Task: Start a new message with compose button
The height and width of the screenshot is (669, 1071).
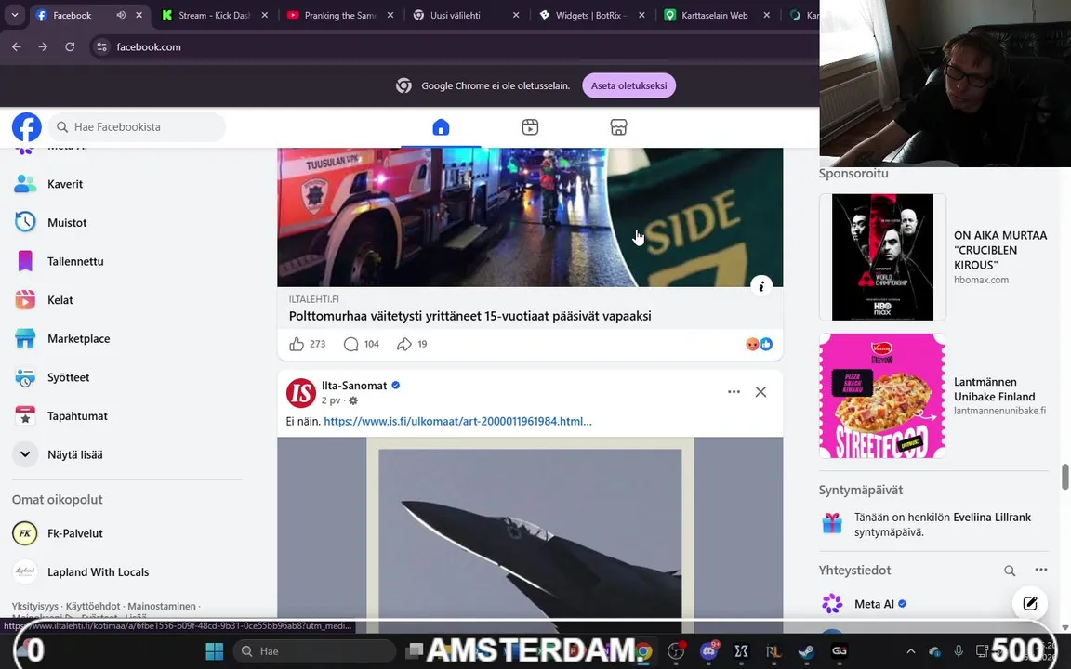Action: point(1029,603)
